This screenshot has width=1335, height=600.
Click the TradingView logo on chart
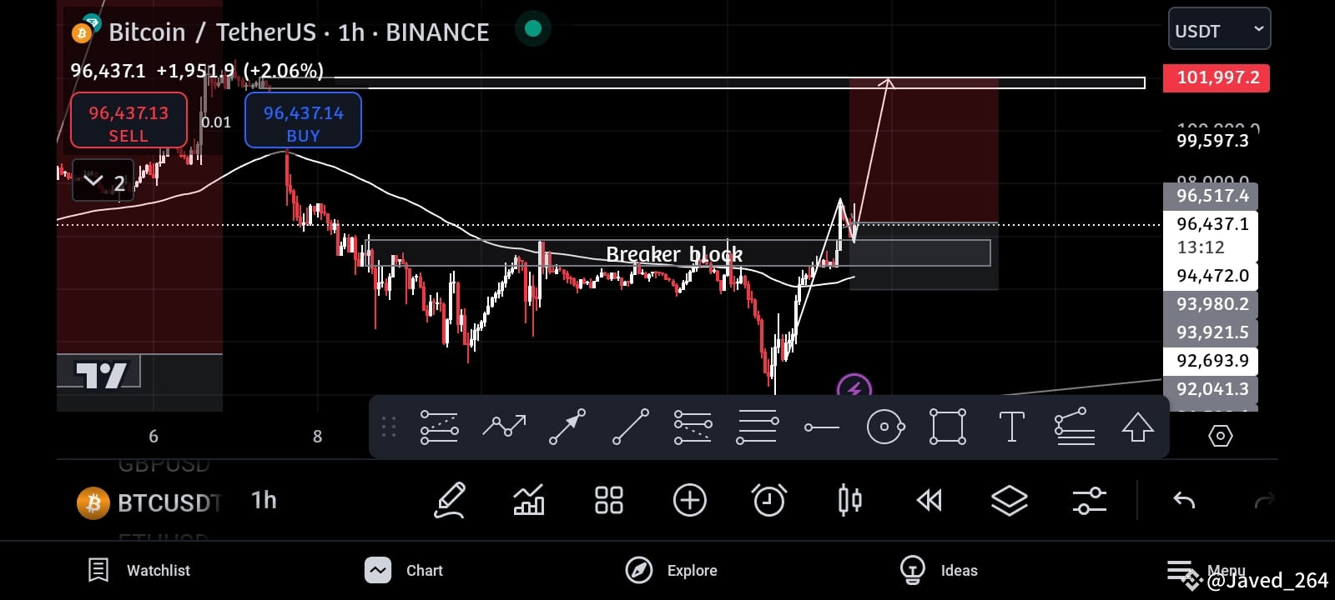(x=101, y=375)
